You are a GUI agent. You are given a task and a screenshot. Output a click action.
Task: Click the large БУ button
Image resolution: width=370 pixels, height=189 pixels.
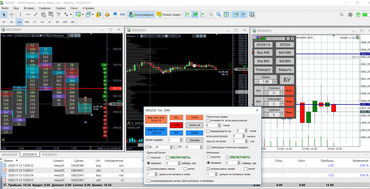[287, 80]
